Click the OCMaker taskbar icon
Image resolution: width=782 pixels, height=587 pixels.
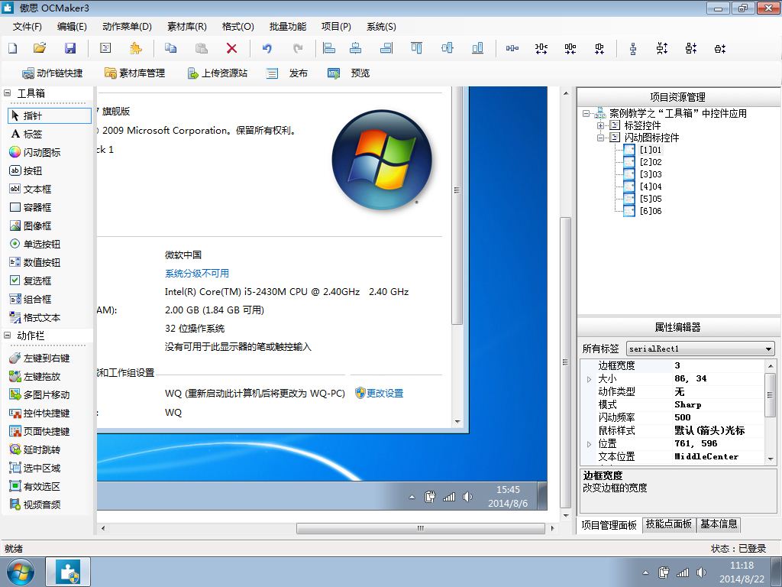pos(68,572)
